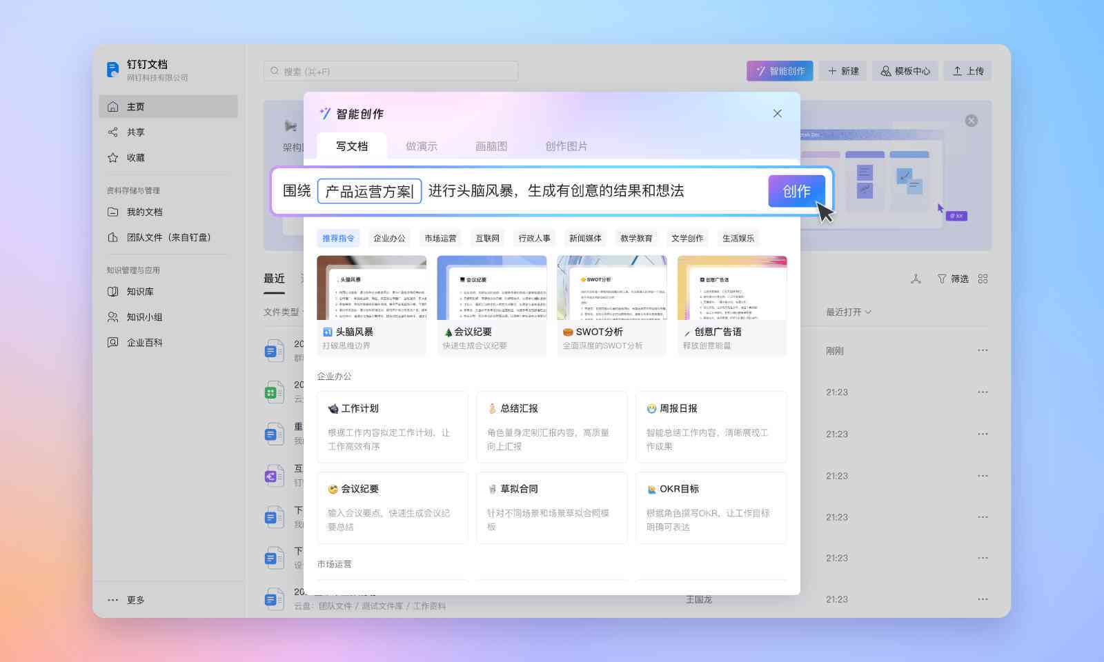Choose the OKR目标 card

[x=711, y=508]
